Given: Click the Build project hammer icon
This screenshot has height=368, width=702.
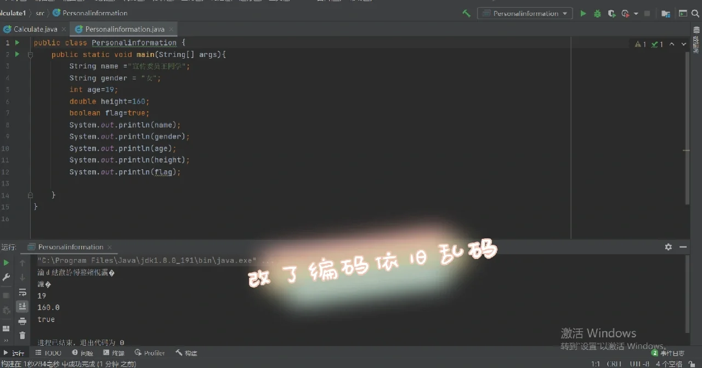Looking at the screenshot, I should 466,13.
